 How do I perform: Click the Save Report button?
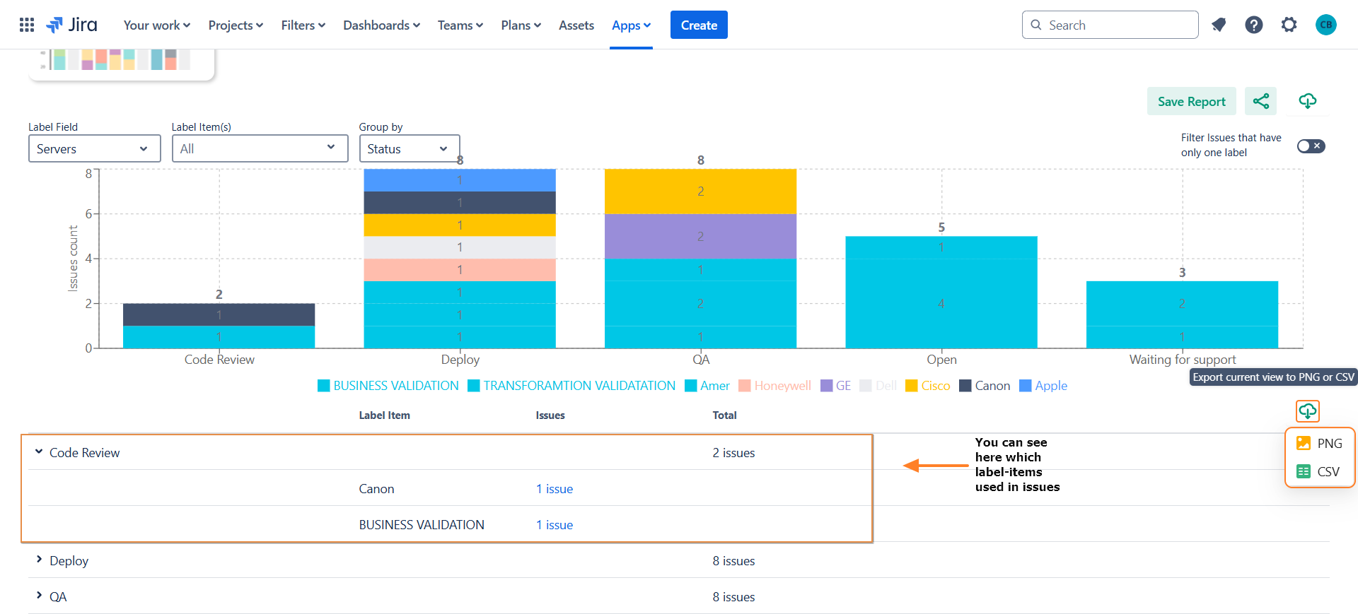click(1191, 102)
